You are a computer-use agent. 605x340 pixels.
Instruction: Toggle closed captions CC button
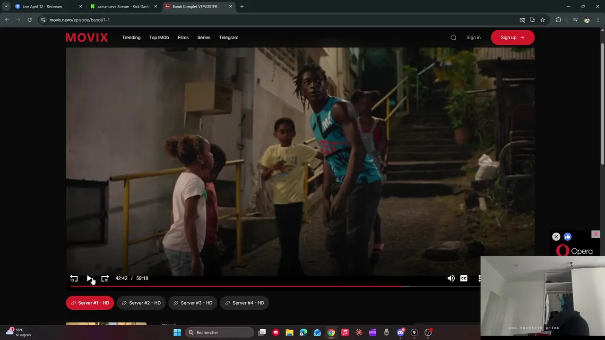tap(464, 279)
